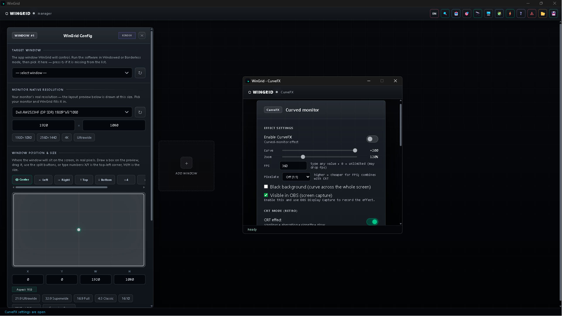The image size is (562, 316).
Task: Click the lightning bolt toolbar icon
Action: point(510,13)
